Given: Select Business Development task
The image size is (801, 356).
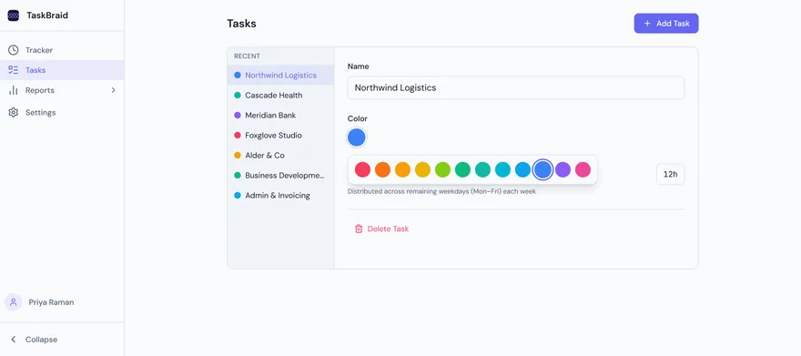Looking at the screenshot, I should tap(280, 175).
